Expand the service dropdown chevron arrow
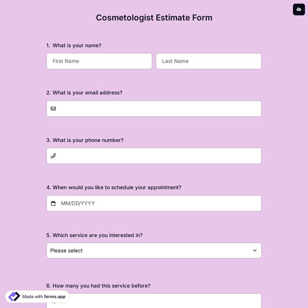The image size is (308, 308). tap(255, 251)
